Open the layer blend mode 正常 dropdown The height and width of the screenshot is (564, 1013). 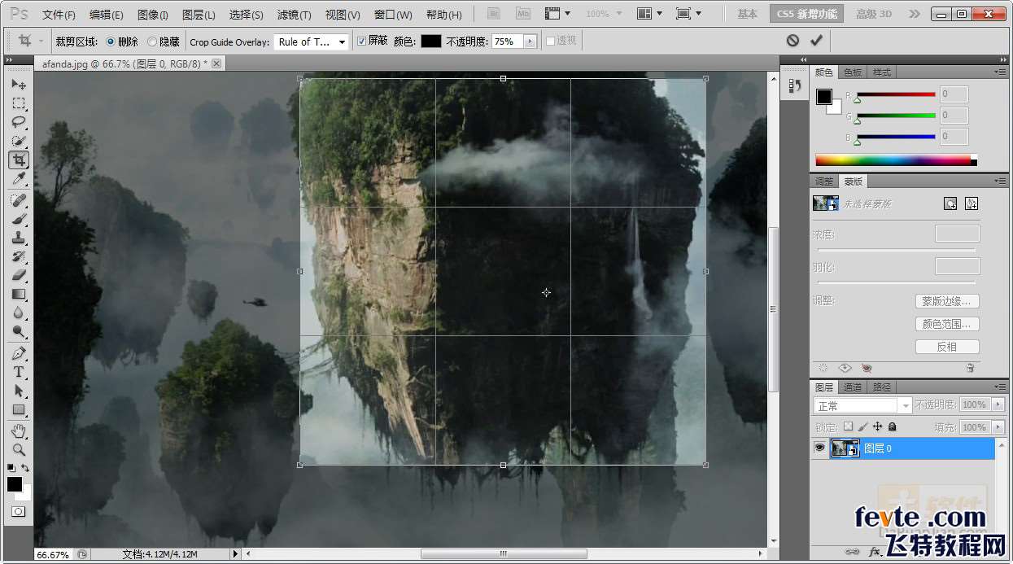pyautogui.click(x=862, y=405)
